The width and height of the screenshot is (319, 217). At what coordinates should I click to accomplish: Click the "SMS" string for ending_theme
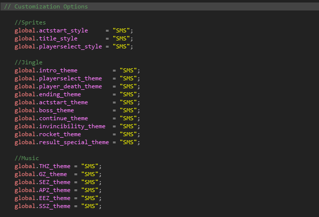pos(128,95)
